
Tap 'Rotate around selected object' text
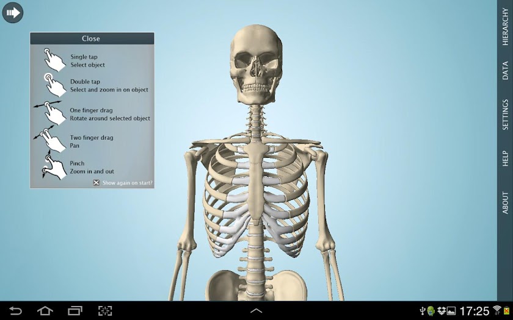click(110, 118)
